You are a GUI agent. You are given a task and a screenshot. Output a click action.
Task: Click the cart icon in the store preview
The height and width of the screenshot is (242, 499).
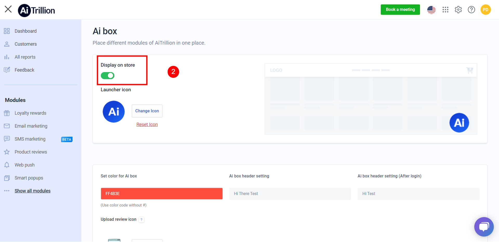[470, 70]
